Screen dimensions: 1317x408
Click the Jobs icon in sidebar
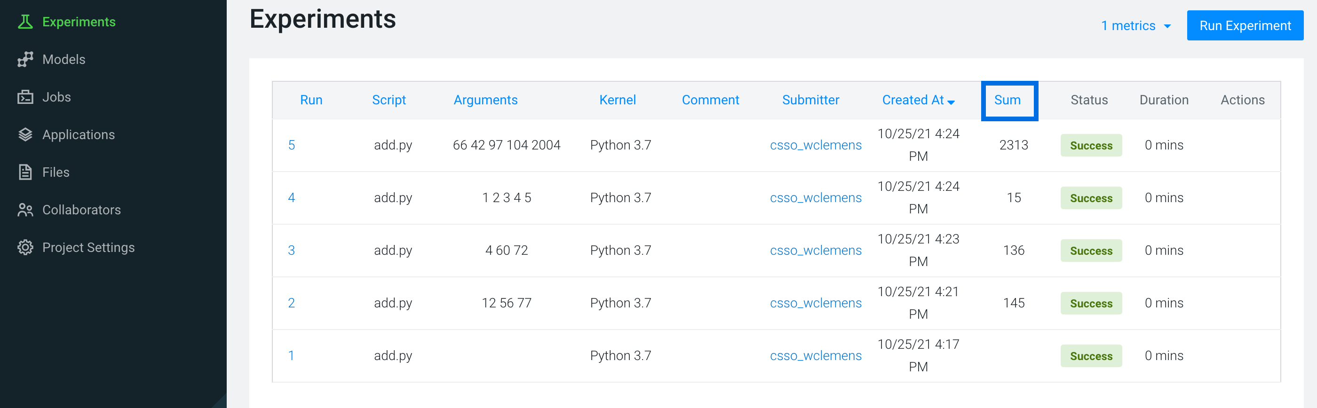25,97
